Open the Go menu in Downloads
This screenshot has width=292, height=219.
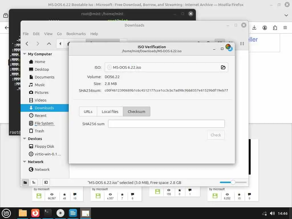[x=59, y=34]
